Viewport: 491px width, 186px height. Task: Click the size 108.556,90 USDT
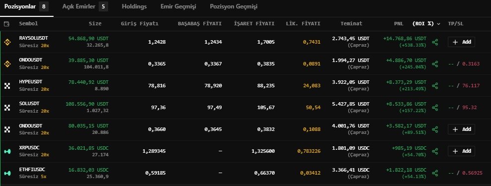click(87, 104)
